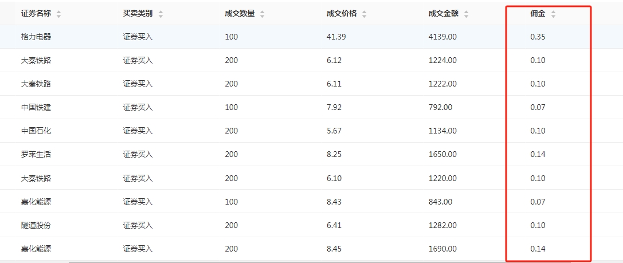The width and height of the screenshot is (623, 263).
Task: Click the price 7.92 cell
Action: coord(334,107)
